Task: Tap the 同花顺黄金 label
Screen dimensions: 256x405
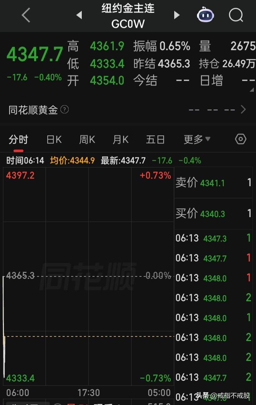Action: (x=33, y=110)
